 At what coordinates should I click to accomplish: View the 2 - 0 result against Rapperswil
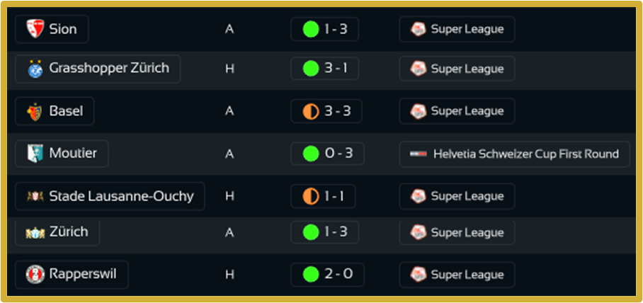point(327,275)
